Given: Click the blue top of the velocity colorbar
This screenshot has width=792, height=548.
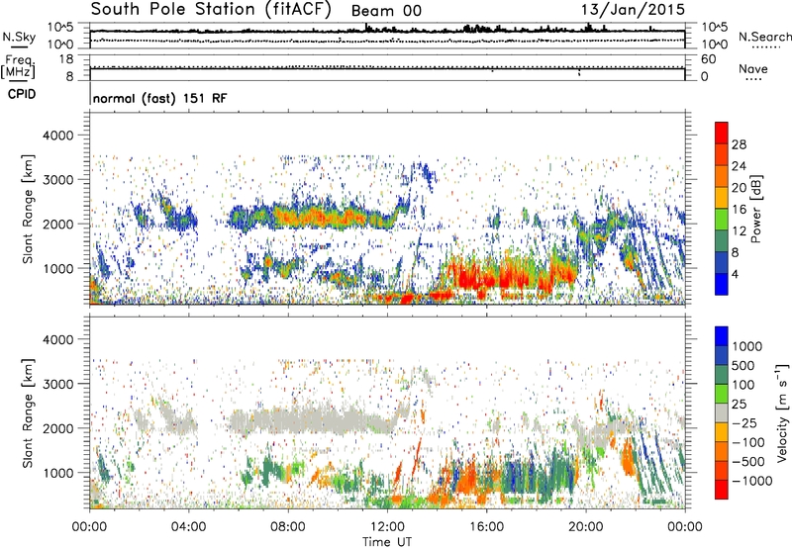Looking at the screenshot, I should (722, 336).
